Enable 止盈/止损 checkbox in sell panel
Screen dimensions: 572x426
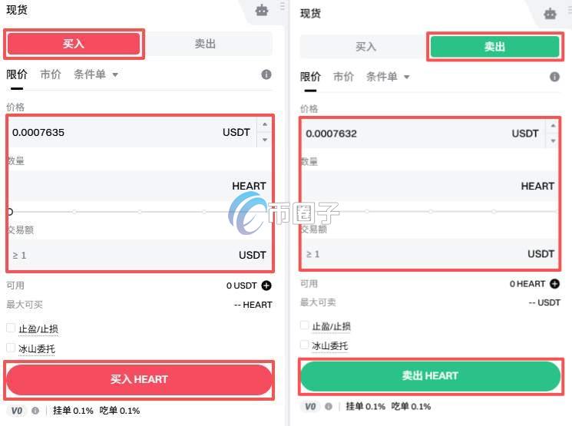304,325
